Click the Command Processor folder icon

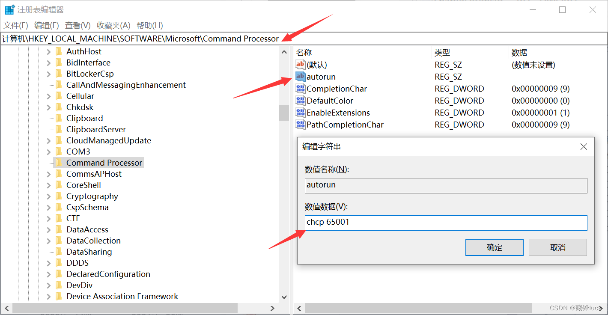tap(59, 163)
